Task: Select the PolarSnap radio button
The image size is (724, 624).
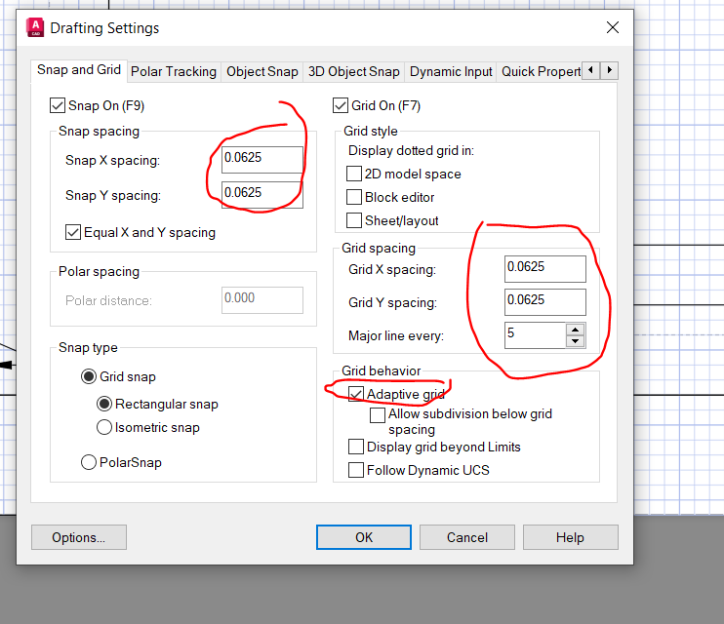Action: [89, 462]
